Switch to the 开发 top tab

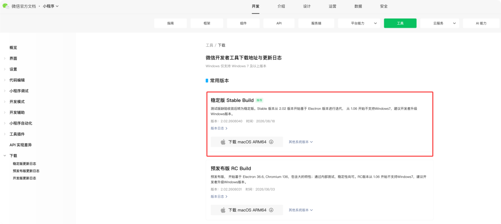point(255,6)
